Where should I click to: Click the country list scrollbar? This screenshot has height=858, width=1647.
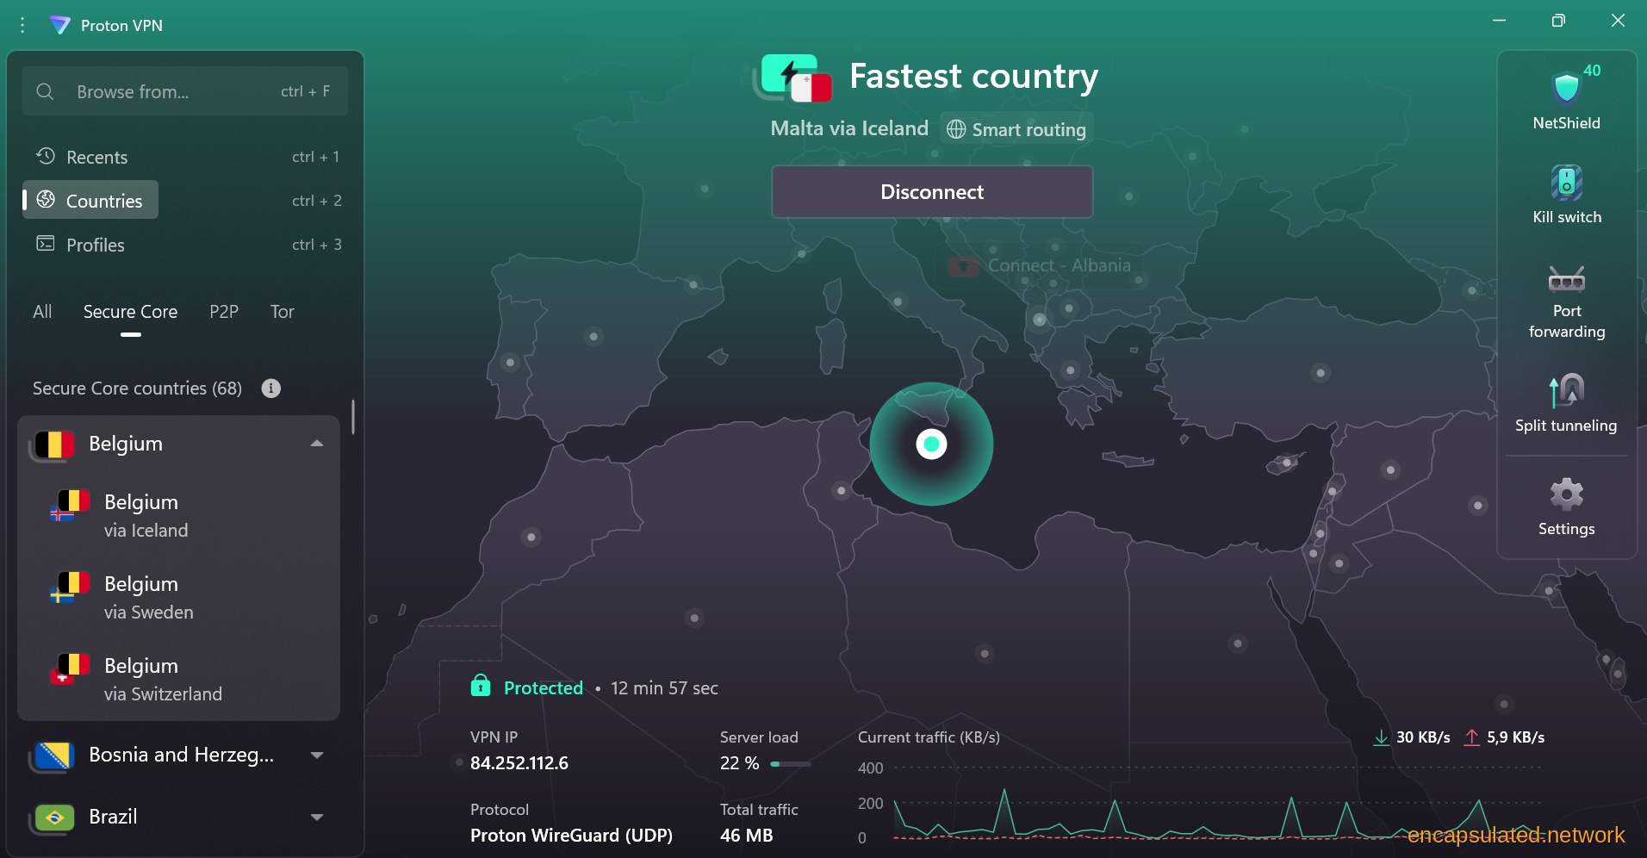coord(353,417)
